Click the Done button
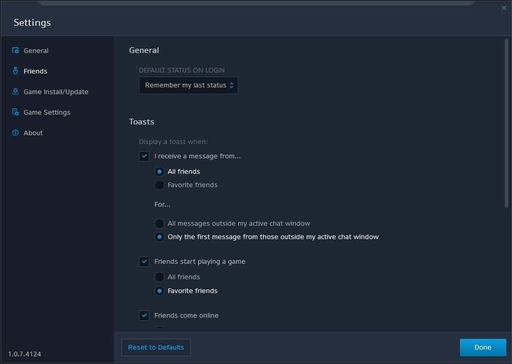Image resolution: width=512 pixels, height=364 pixels. pos(483,348)
